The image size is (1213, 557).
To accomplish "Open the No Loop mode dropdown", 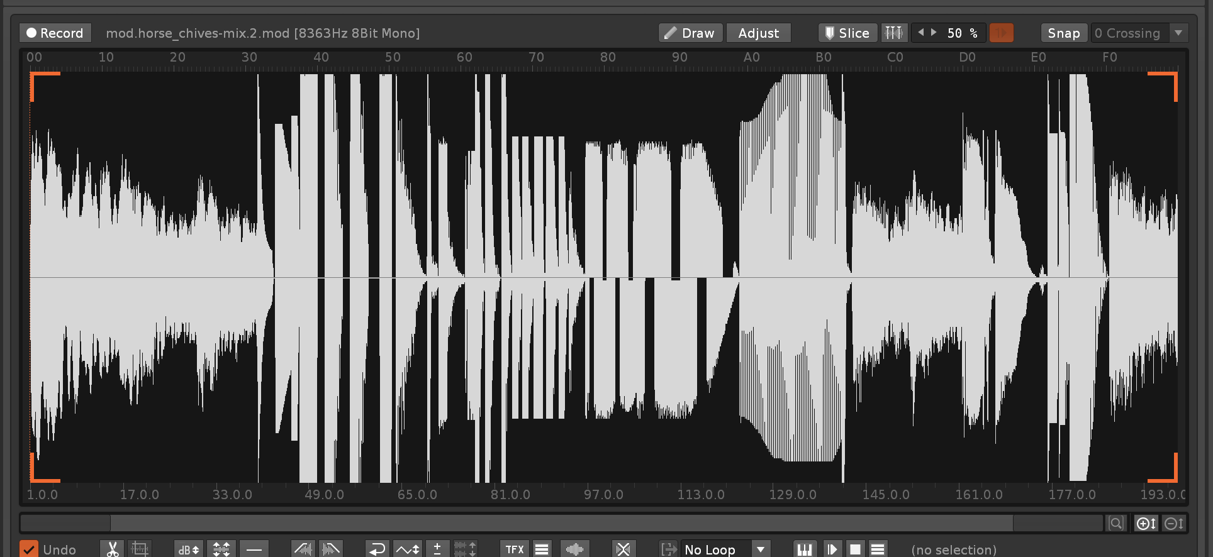I will pos(761,549).
